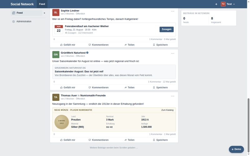Open Sophie Lindner's profile name
Image resolution: width=250 pixels, height=156 pixels.
click(x=70, y=11)
